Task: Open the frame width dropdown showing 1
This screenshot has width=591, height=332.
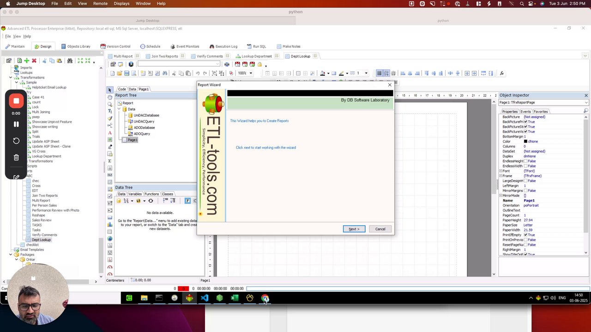Action: pyautogui.click(x=366, y=73)
